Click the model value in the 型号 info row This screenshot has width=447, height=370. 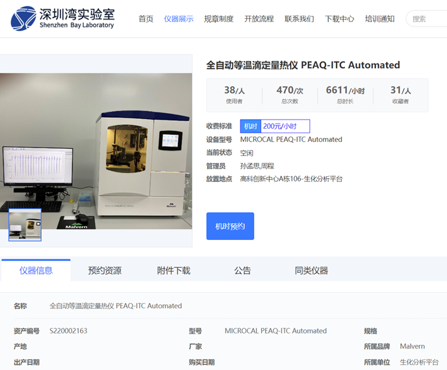[275, 331]
